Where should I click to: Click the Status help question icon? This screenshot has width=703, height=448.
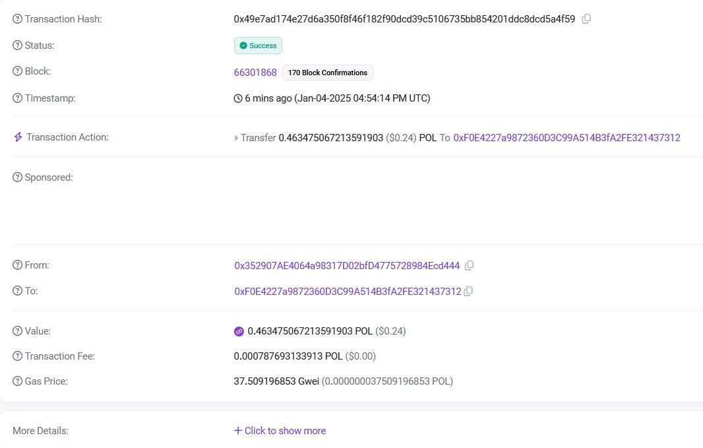[x=17, y=46]
